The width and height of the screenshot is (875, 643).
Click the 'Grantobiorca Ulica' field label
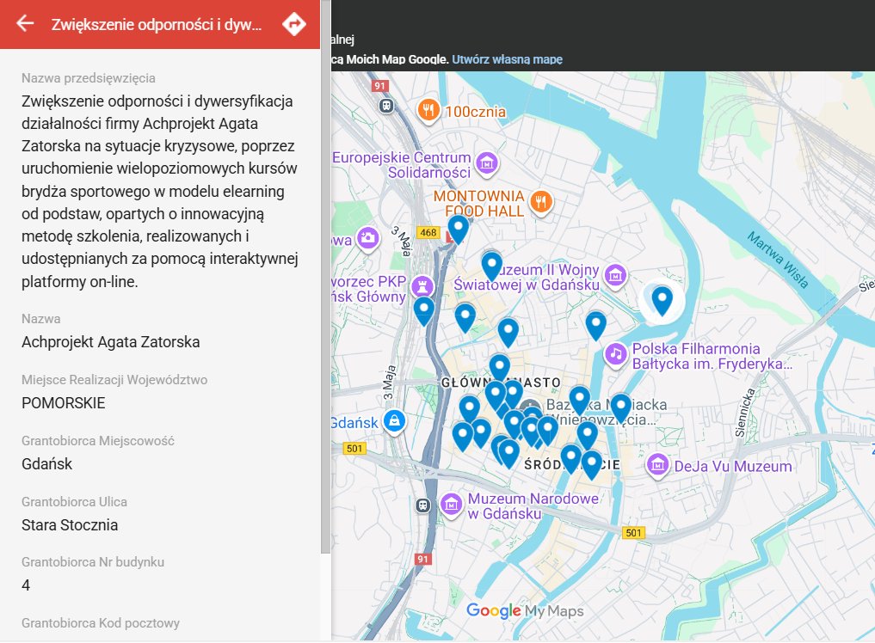(74, 502)
